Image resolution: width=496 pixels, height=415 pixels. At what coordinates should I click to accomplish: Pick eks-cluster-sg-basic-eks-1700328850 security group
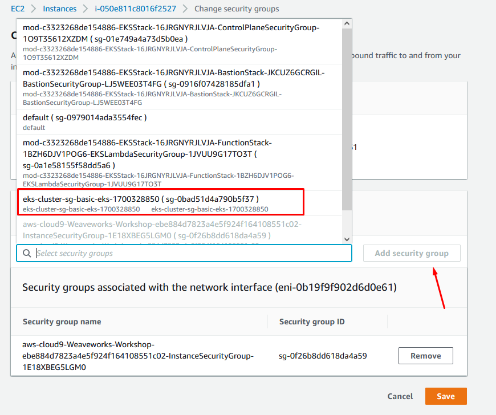pos(180,204)
